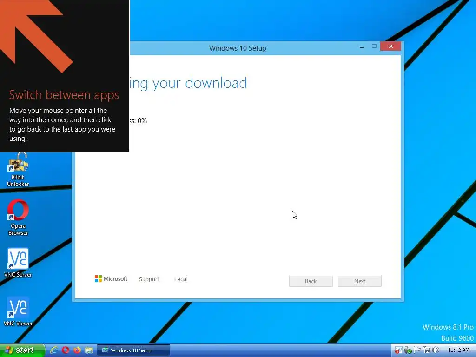The width and height of the screenshot is (476, 357).
Task: Click the VNC Server tray icon with red X
Action: pos(398,350)
